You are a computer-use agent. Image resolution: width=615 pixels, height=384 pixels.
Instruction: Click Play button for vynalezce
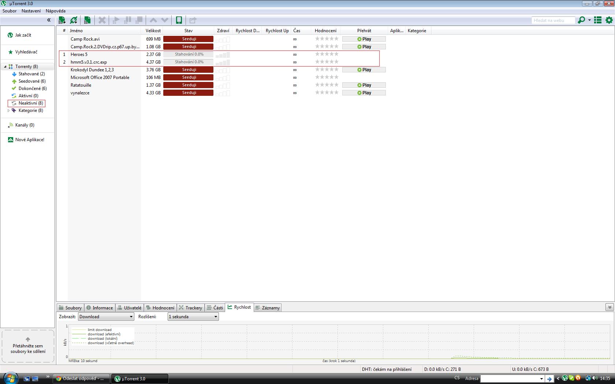point(364,93)
